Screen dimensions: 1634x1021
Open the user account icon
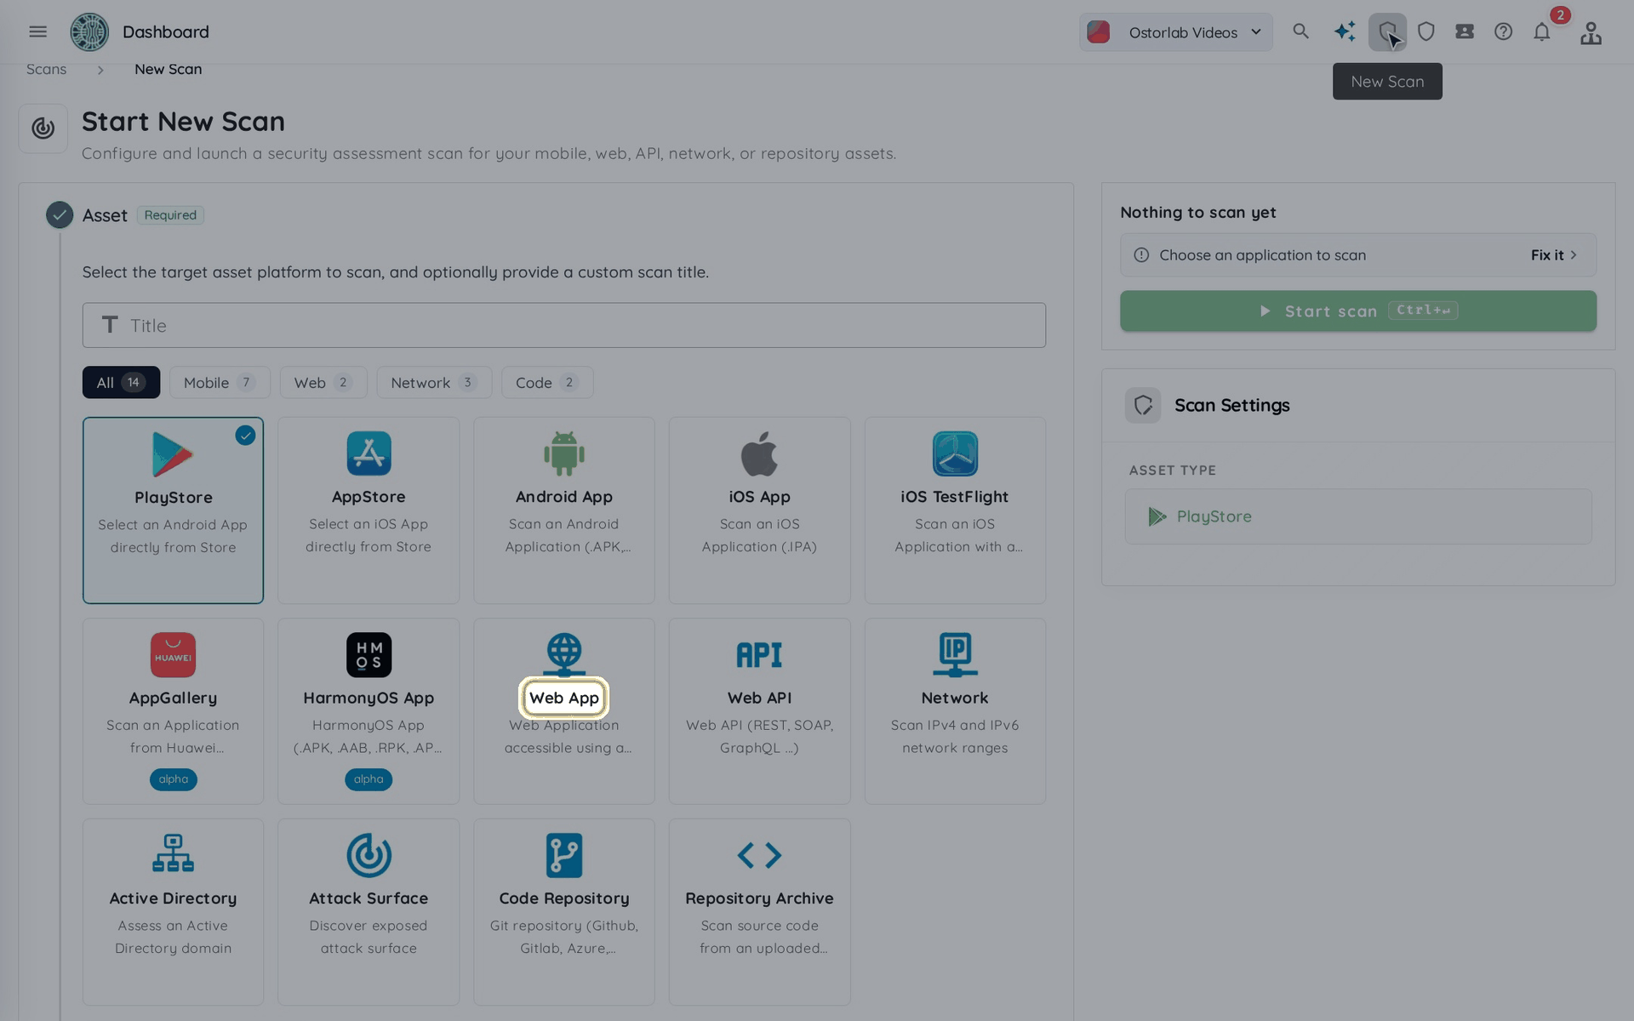click(1591, 32)
